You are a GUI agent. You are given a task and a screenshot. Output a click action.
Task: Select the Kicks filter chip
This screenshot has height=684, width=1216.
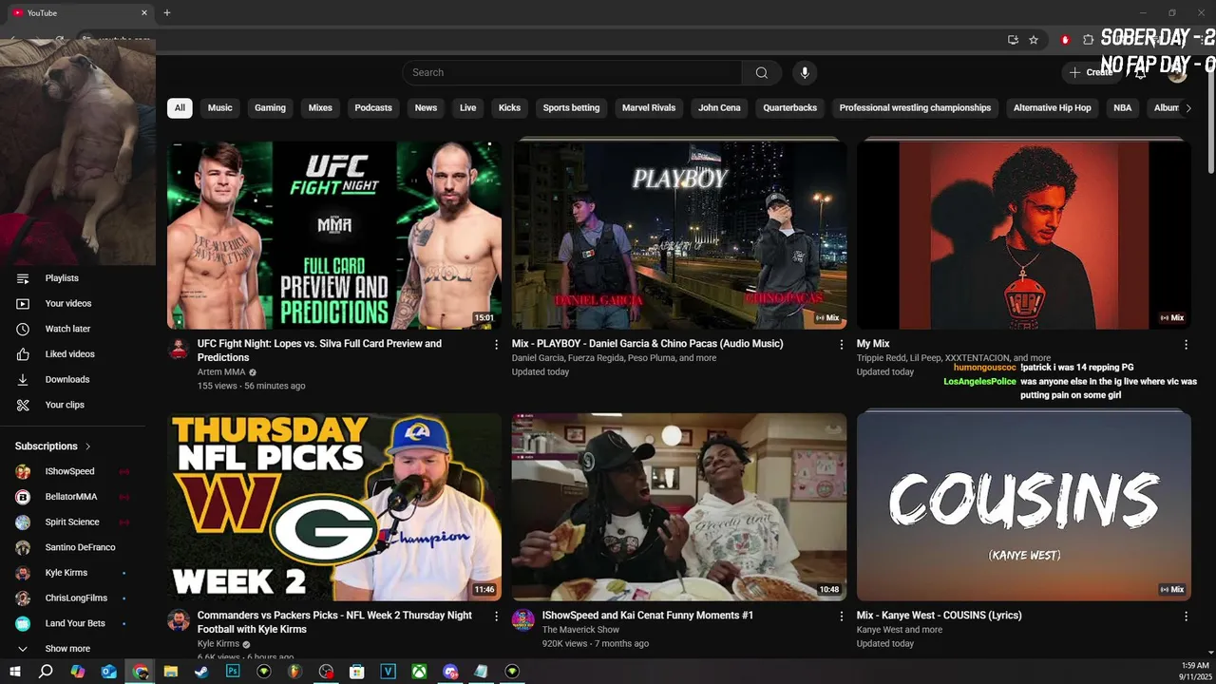(510, 108)
